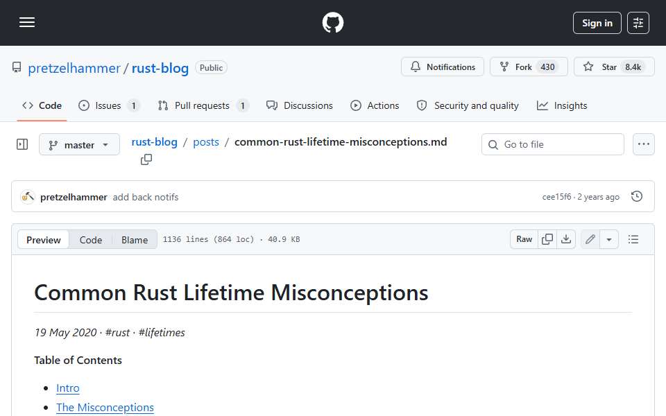Open the Discussions tab

[300, 105]
